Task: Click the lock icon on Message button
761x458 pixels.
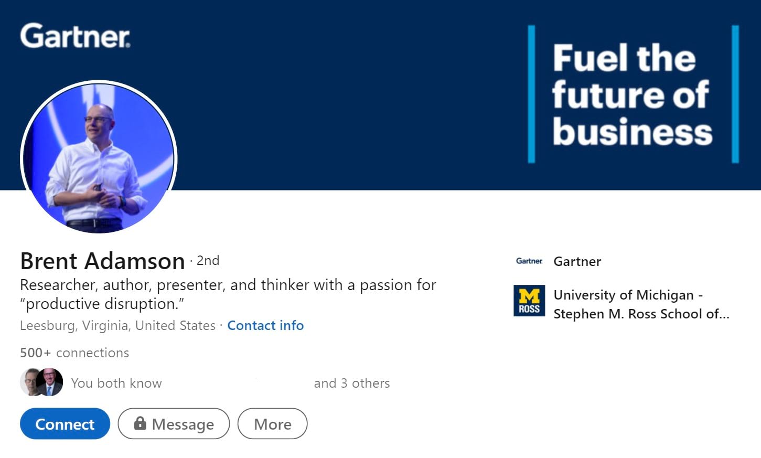Action: (140, 423)
